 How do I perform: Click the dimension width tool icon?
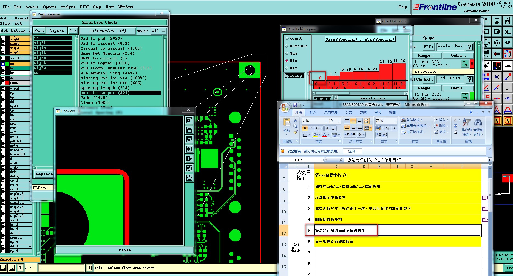click(508, 99)
